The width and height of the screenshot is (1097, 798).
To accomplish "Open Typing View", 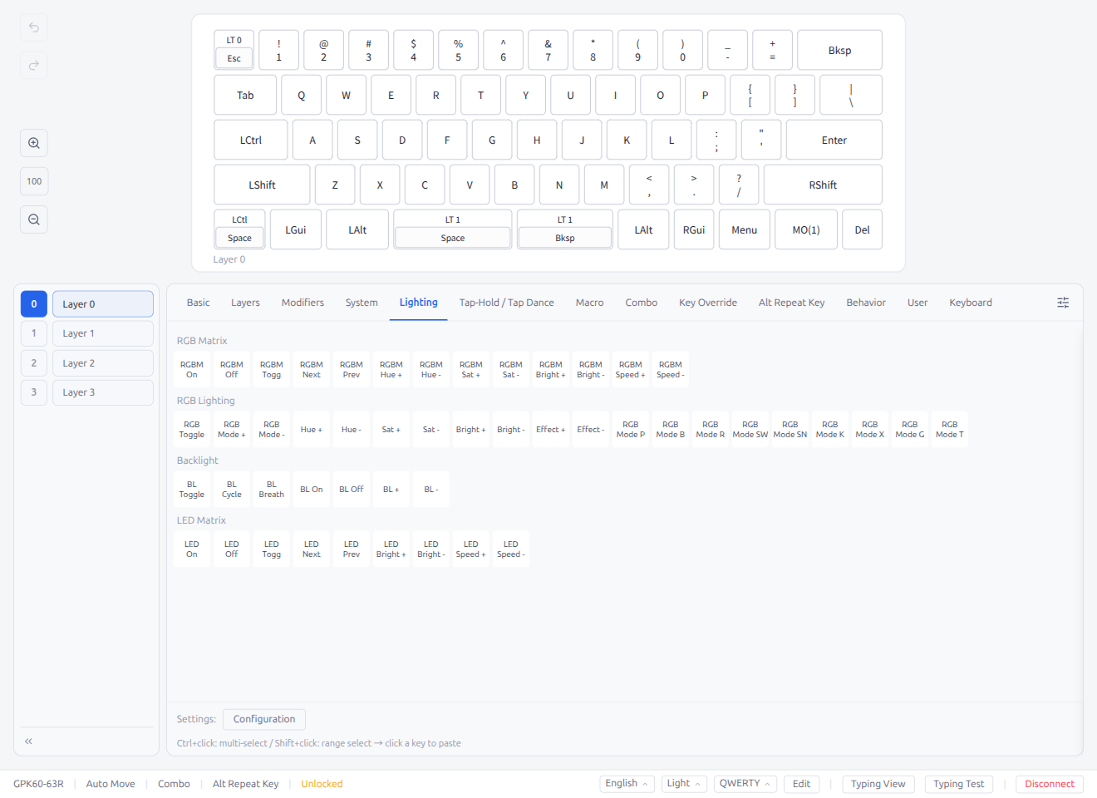I will (x=878, y=784).
